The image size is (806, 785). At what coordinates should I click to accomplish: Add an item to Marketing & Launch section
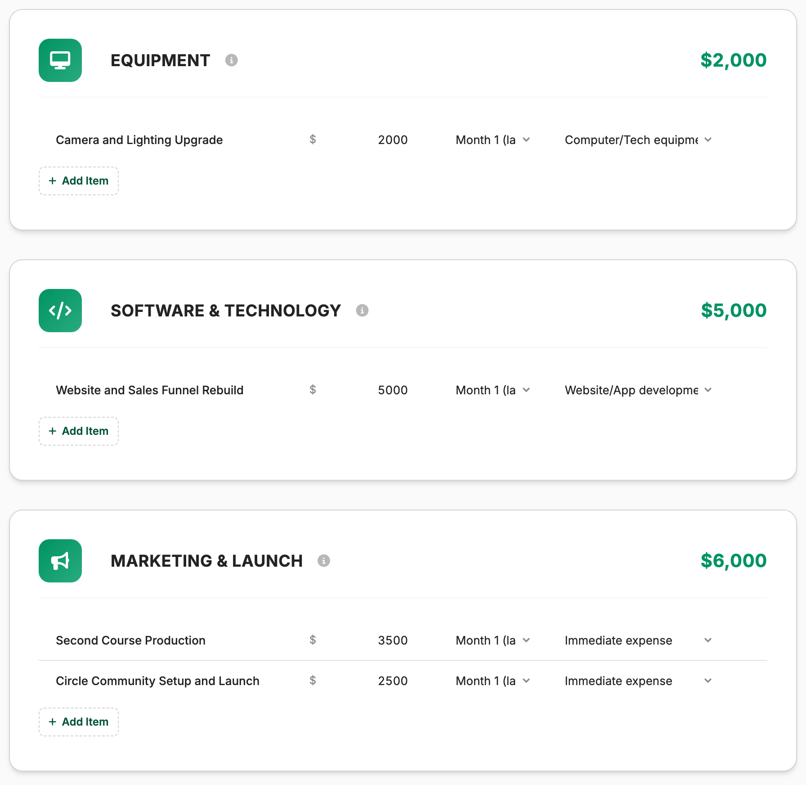(79, 722)
